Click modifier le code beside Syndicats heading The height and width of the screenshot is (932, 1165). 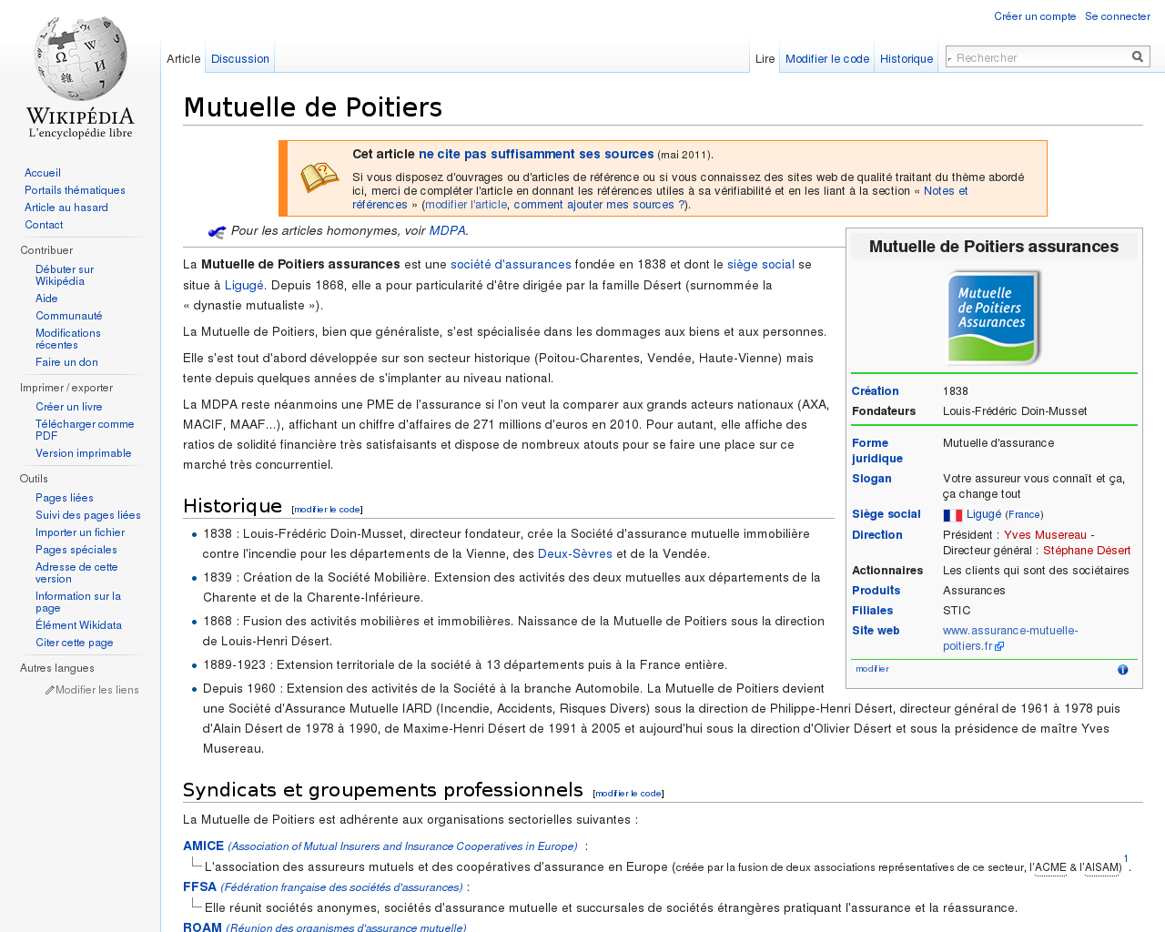pyautogui.click(x=628, y=794)
